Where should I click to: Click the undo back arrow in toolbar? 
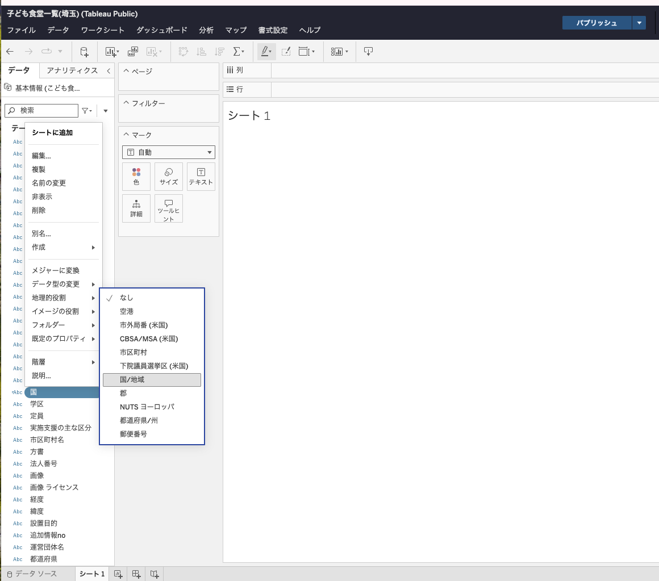click(x=10, y=51)
